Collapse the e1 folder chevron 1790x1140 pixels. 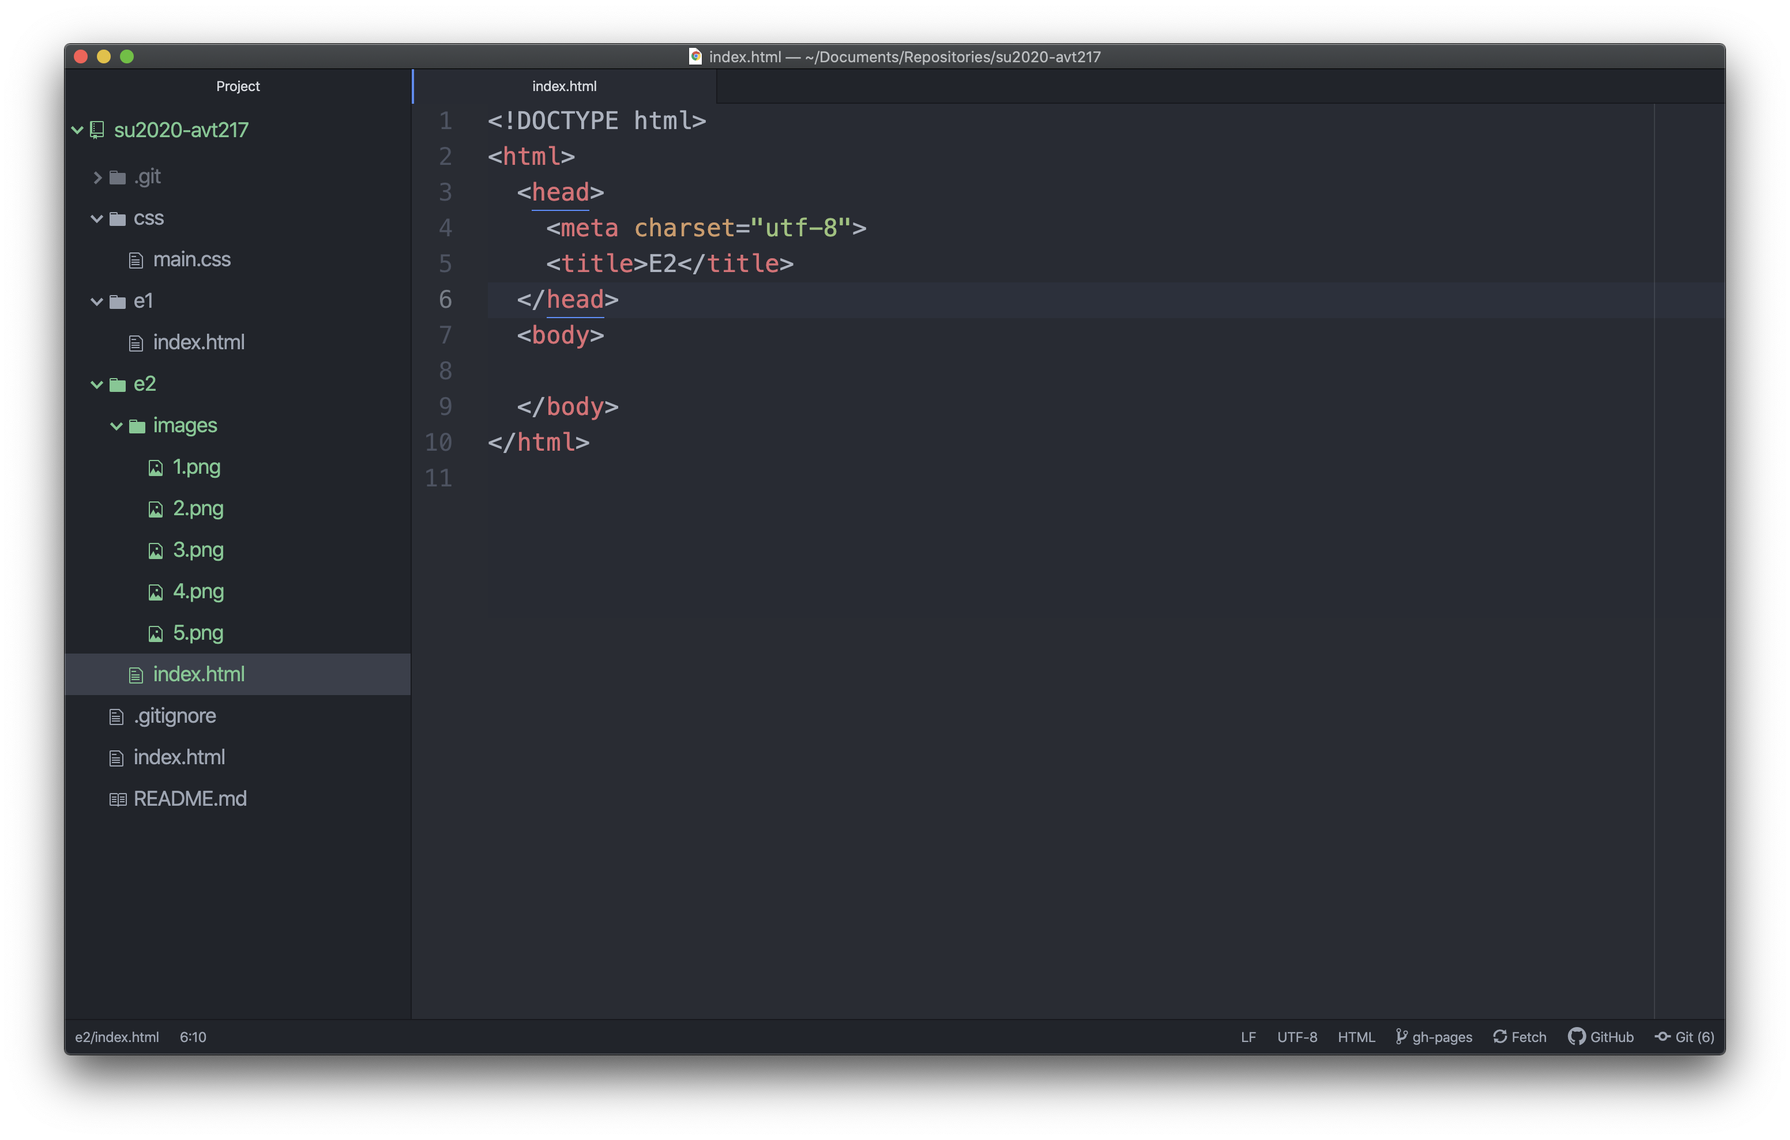tap(97, 302)
